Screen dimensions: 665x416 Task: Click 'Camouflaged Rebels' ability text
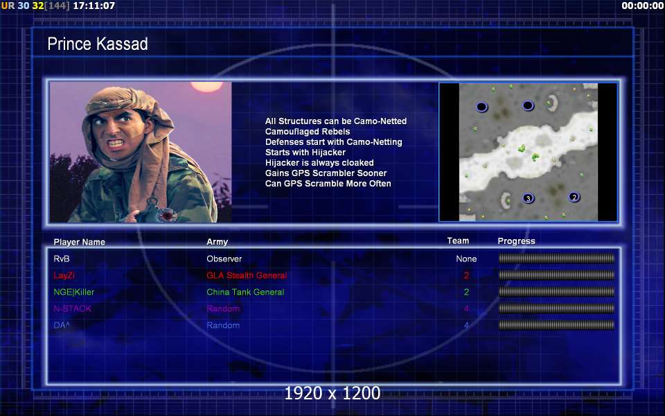pos(308,132)
